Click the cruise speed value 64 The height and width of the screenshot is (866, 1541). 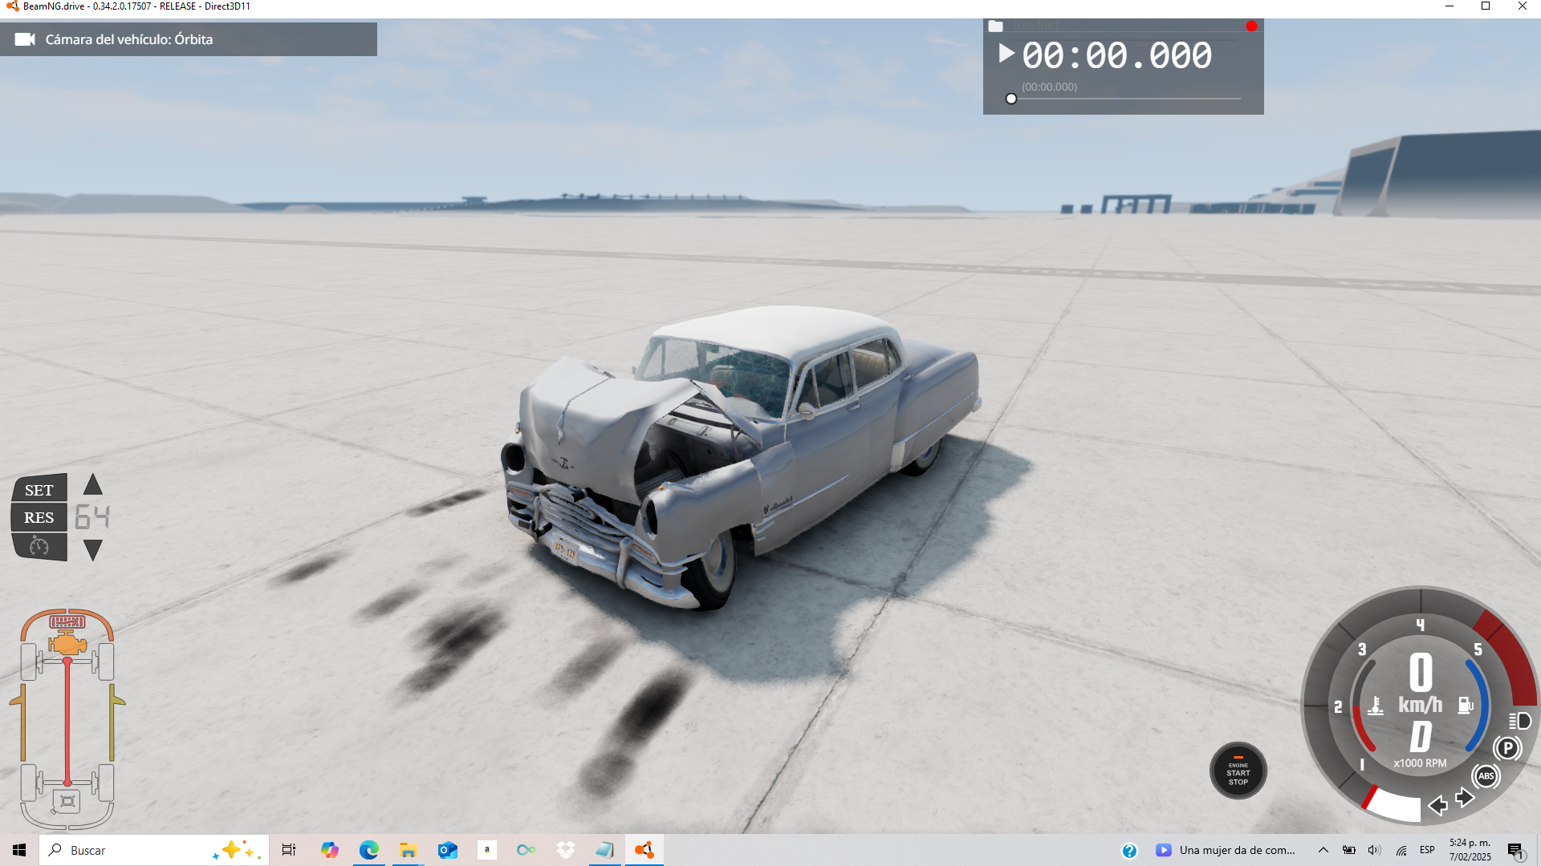pos(92,517)
